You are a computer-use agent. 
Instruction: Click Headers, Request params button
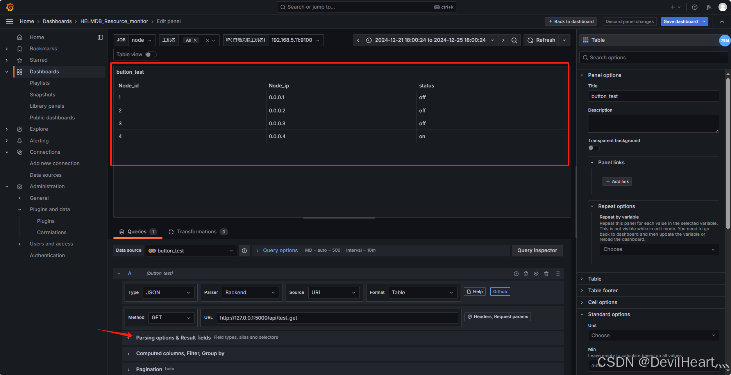498,317
